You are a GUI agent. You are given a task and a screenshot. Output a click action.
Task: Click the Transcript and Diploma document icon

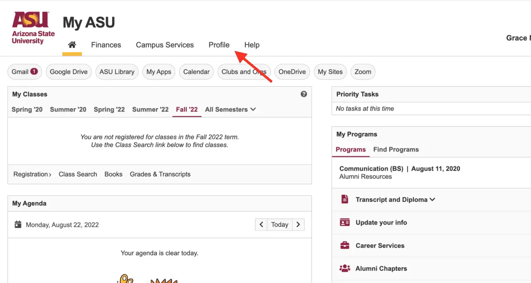(345, 199)
